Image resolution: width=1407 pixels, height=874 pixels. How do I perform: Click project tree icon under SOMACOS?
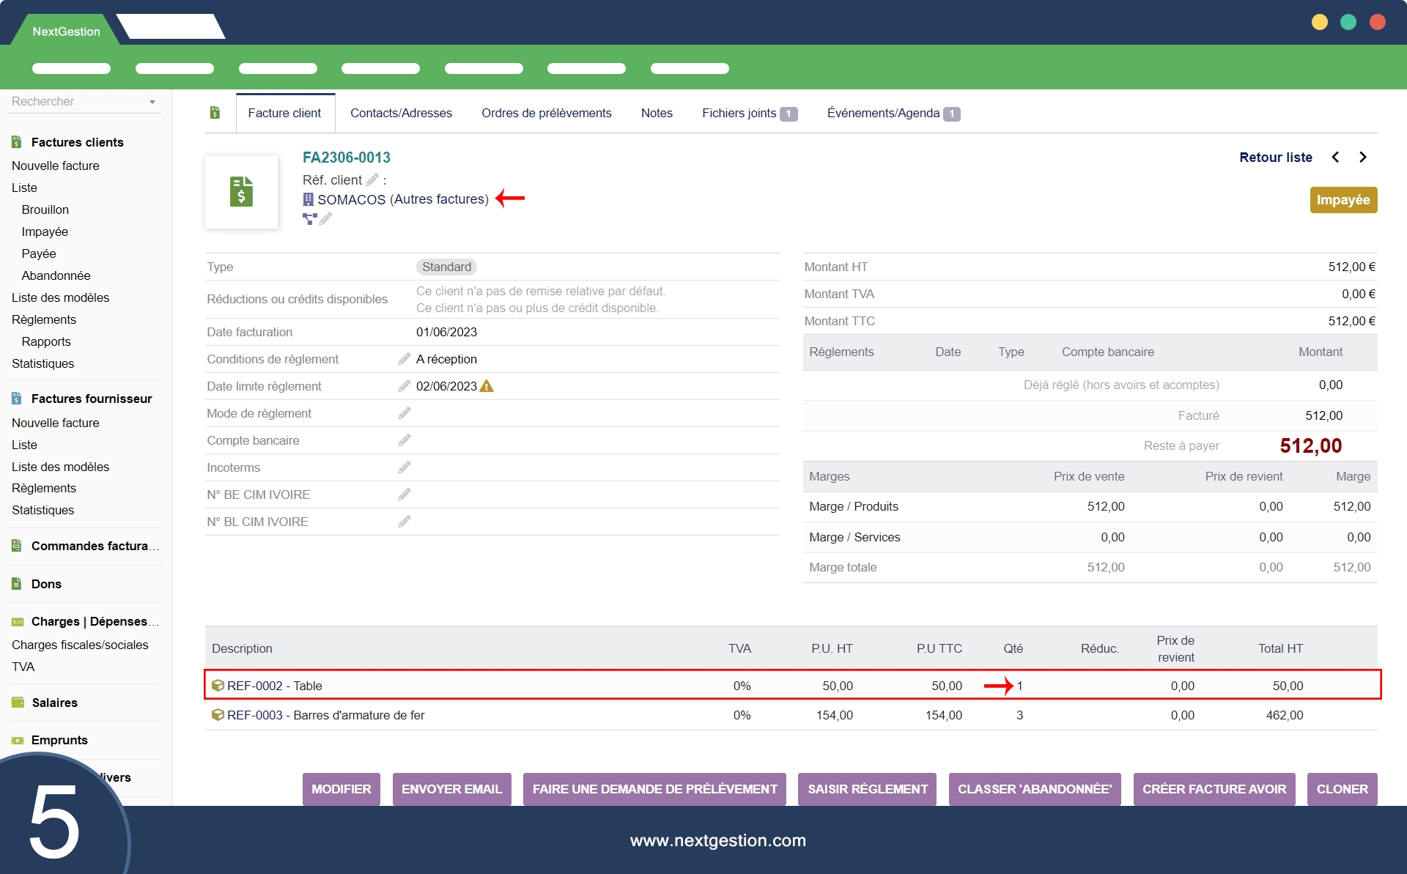click(309, 218)
